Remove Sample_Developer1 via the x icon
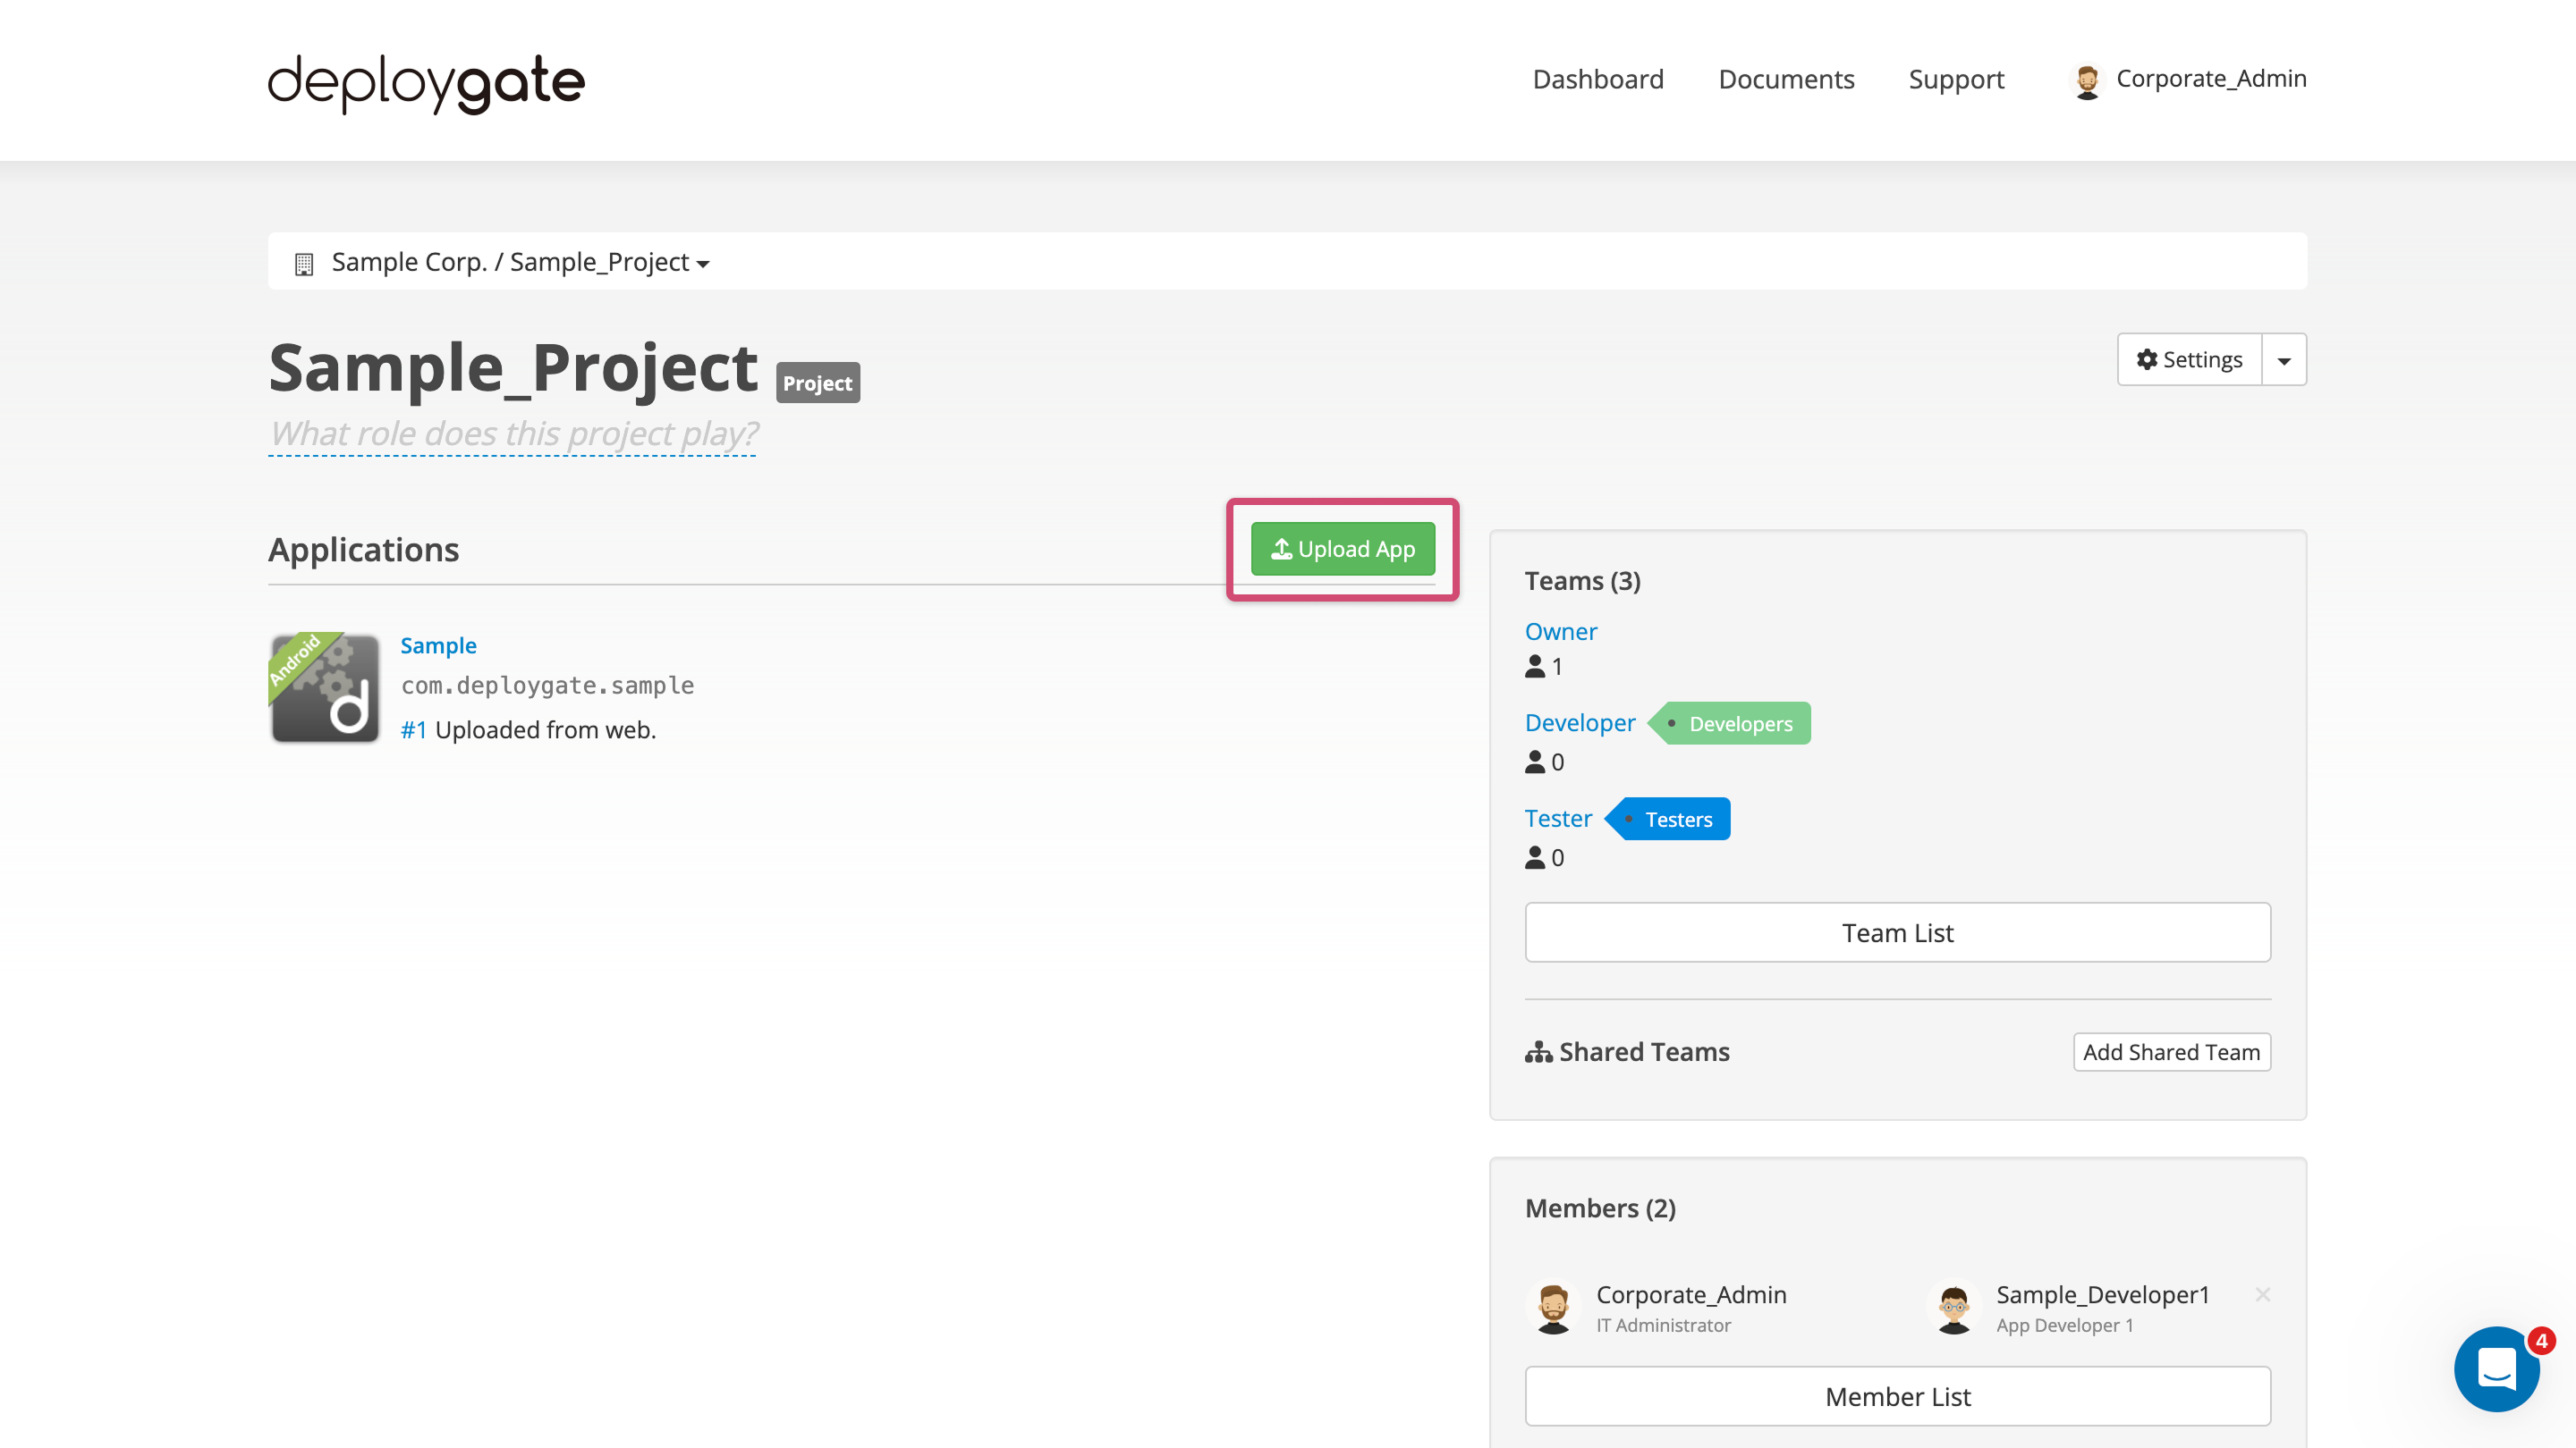Viewport: 2576px width, 1448px height. [x=2263, y=1293]
